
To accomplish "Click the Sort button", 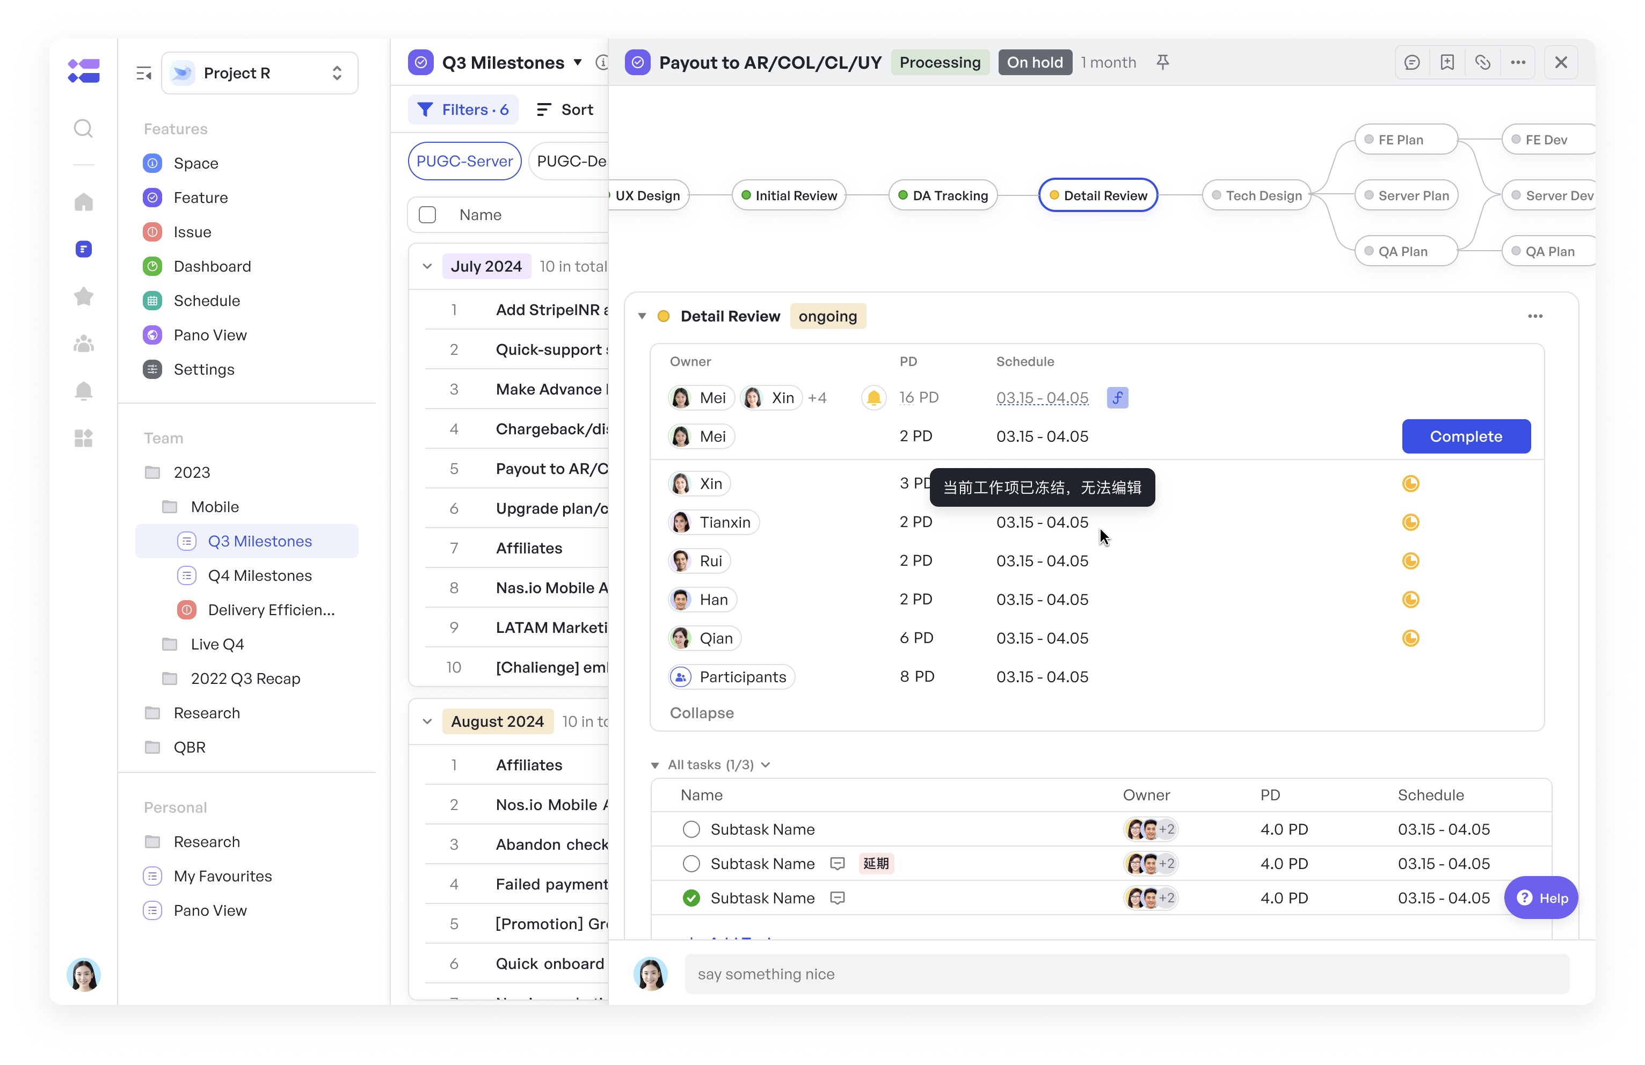I will click(565, 110).
